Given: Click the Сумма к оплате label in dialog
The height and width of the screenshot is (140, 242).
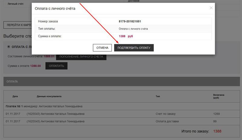Looking at the screenshot, I should (x=50, y=36).
